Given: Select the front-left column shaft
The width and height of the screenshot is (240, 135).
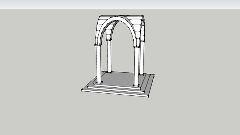Looking at the screenshot, I should tap(99, 64).
